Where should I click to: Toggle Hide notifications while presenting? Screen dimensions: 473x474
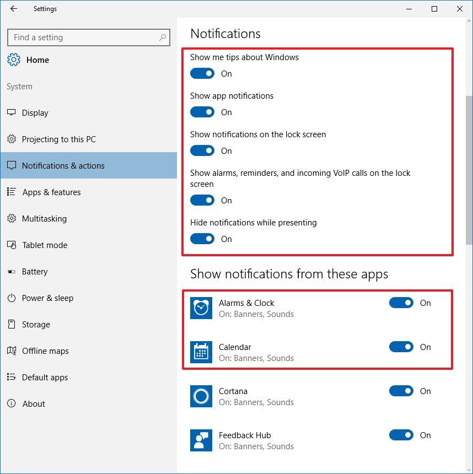202,239
